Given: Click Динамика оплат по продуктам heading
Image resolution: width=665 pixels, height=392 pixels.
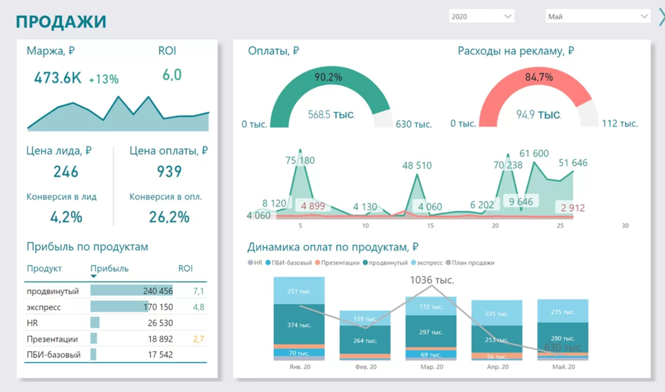Looking at the screenshot, I should (333, 247).
